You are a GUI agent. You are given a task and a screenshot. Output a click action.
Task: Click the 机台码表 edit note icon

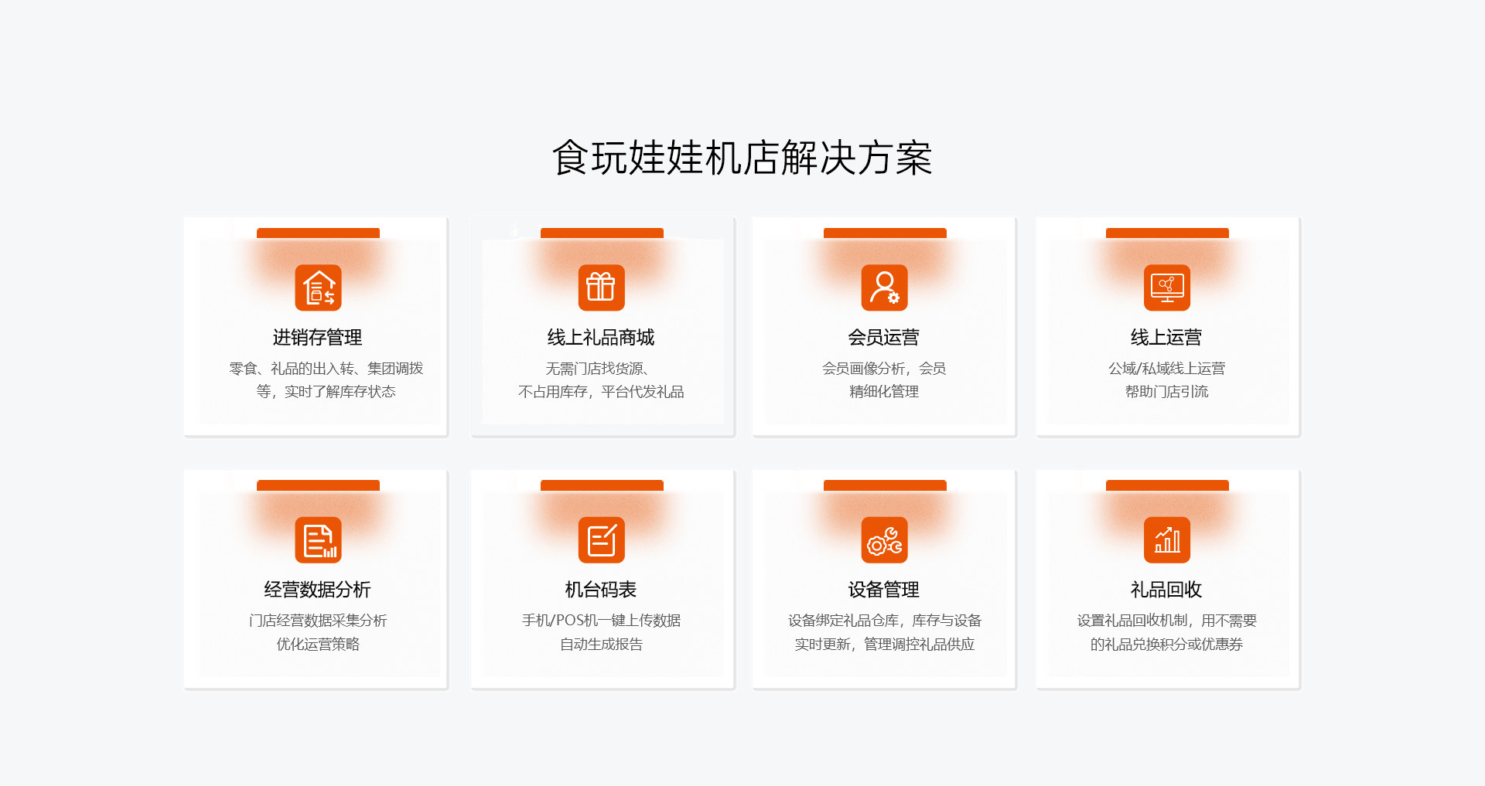click(x=601, y=539)
